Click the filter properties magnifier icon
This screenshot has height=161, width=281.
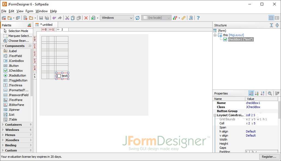pos(270,93)
